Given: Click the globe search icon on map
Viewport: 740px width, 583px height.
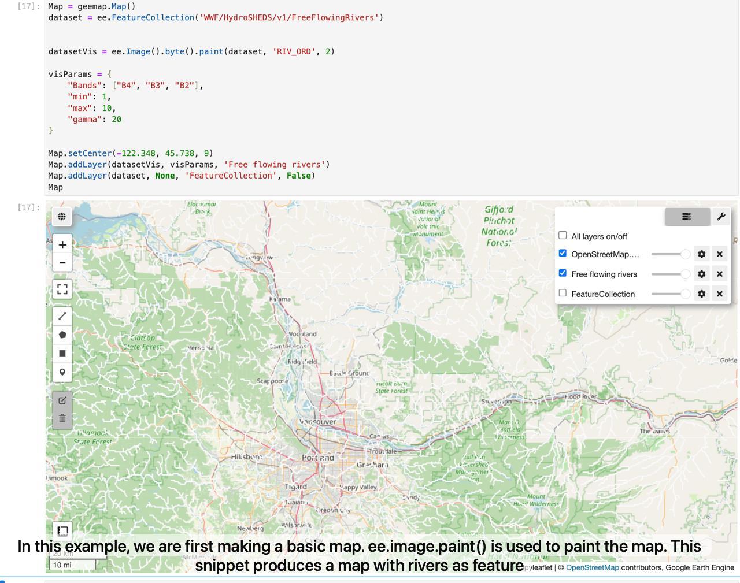Looking at the screenshot, I should click(62, 217).
